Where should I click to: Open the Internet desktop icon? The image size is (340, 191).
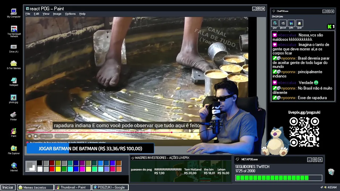click(x=14, y=167)
